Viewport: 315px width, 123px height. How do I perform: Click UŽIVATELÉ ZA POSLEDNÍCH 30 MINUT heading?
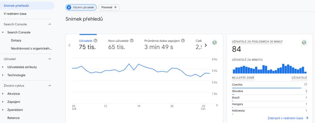(x=257, y=42)
